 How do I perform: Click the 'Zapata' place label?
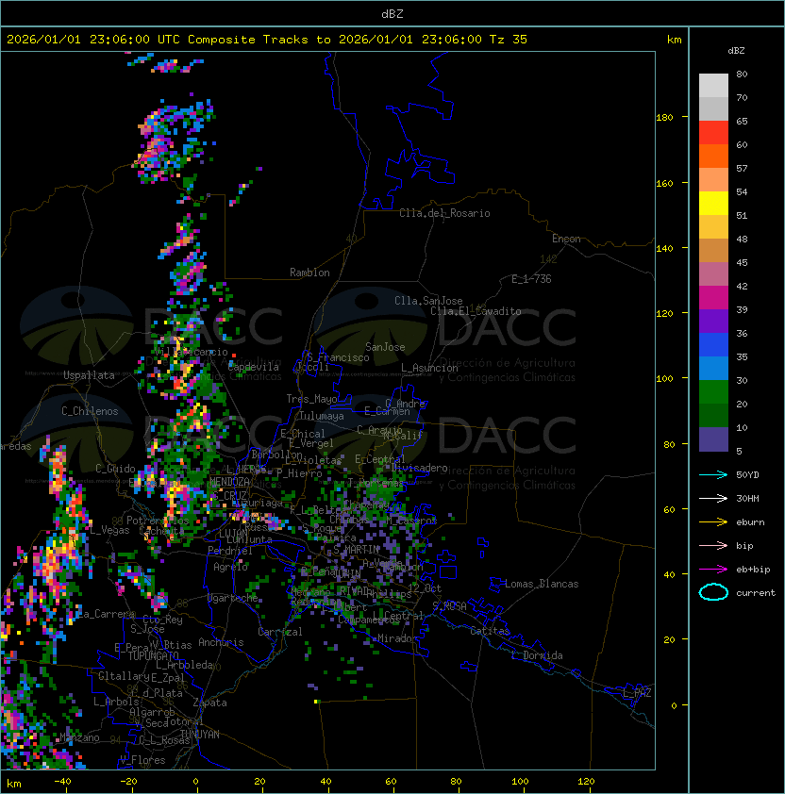click(209, 703)
